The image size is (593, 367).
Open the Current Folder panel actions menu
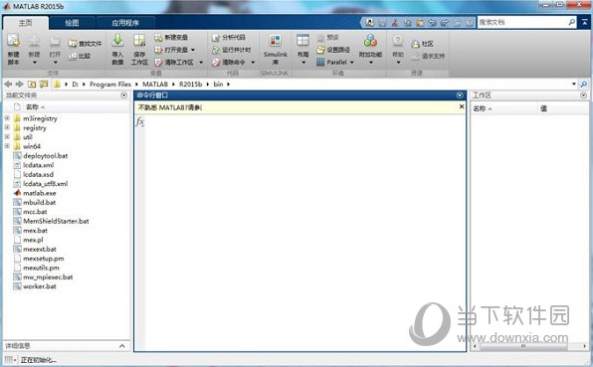click(123, 95)
